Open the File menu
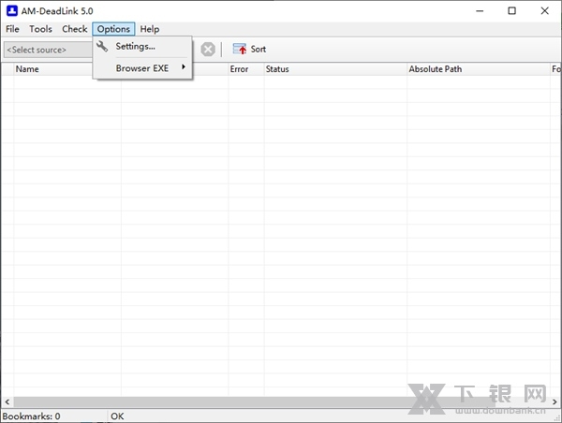The image size is (562, 423). [x=12, y=29]
